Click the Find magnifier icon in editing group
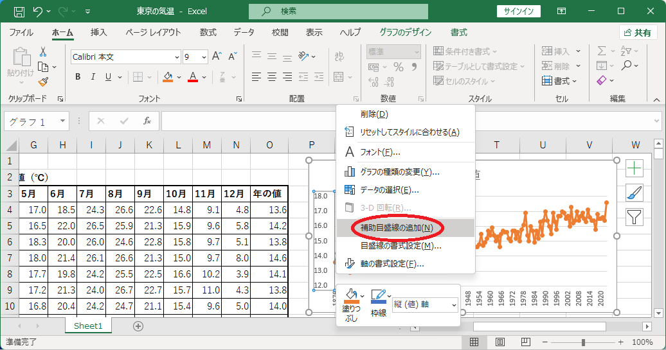666x350 pixels. (626, 66)
